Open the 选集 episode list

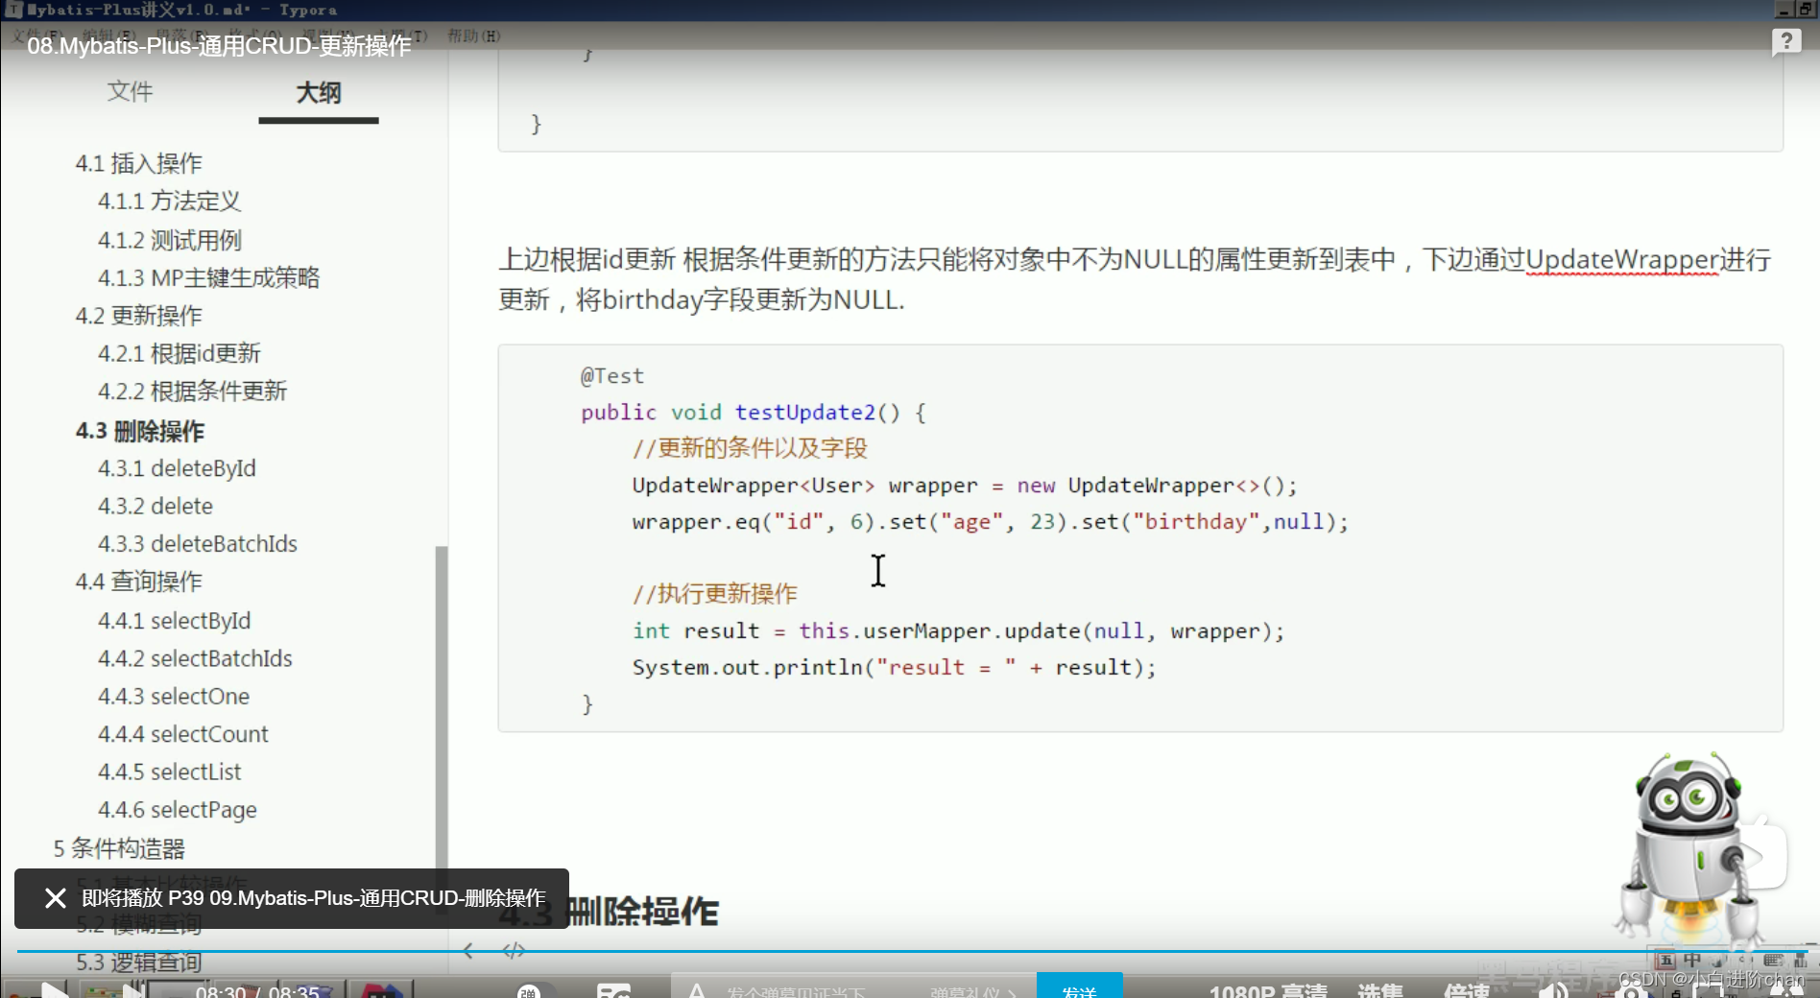pyautogui.click(x=1380, y=990)
